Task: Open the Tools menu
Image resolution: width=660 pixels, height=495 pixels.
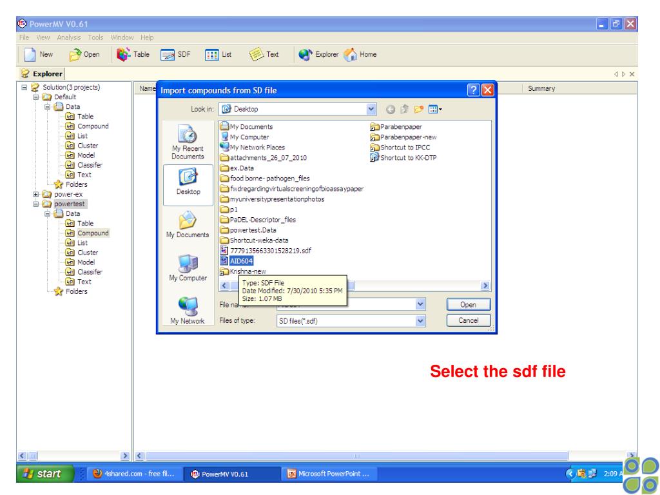Action: [x=95, y=37]
